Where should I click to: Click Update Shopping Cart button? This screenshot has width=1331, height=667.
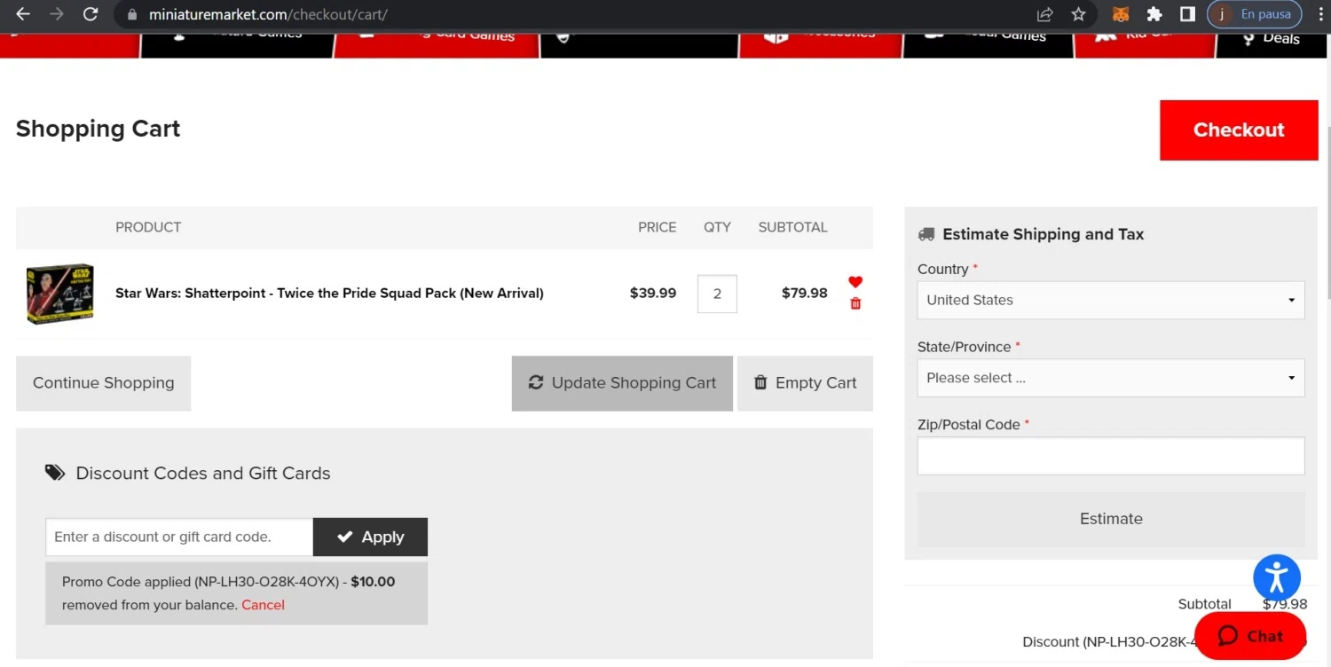pyautogui.click(x=622, y=383)
